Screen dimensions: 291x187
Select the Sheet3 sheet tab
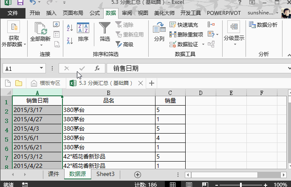point(105,174)
